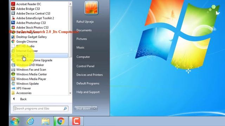Click the Adobe Device Central CS3 icon
Viewport: 225px width, 126px height.
coord(13,13)
